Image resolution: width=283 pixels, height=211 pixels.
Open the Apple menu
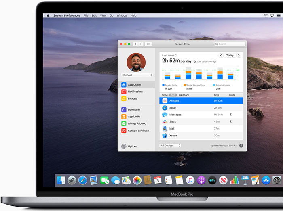[x=48, y=15]
